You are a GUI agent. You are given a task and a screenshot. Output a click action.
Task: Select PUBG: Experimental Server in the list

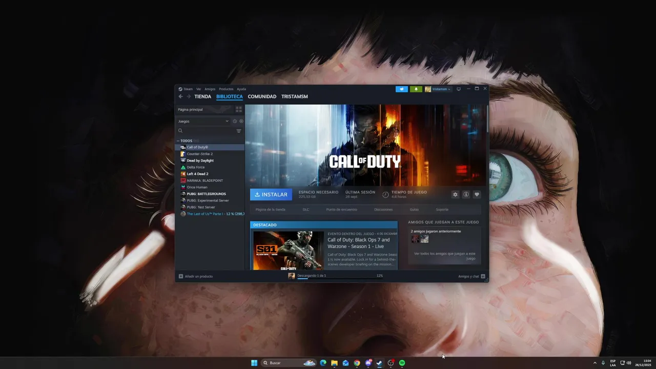click(208, 200)
